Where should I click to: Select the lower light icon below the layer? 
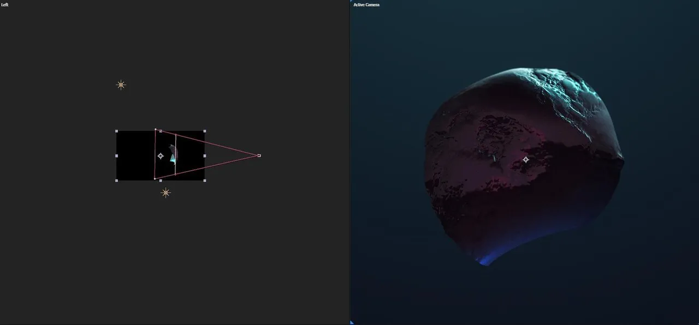165,192
